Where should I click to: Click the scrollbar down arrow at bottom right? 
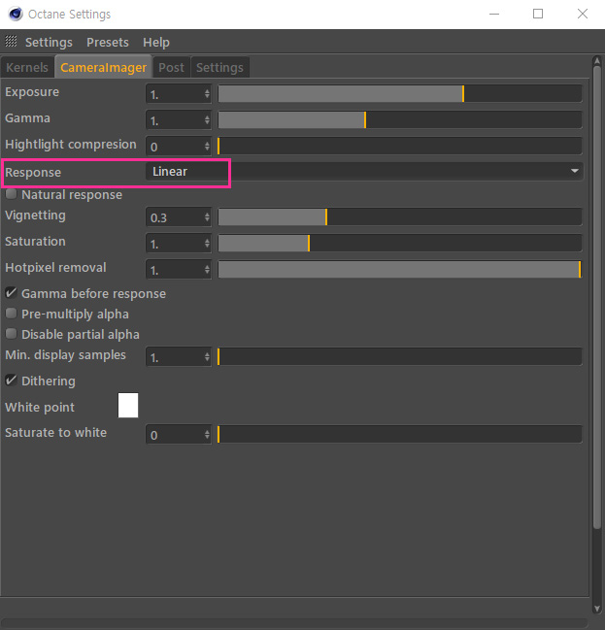pos(597,609)
